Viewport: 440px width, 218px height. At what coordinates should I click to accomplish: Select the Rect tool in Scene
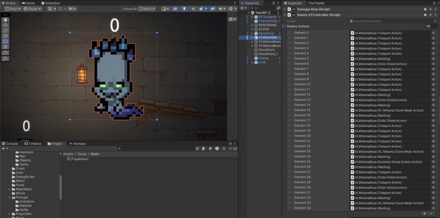pyautogui.click(x=5, y=41)
